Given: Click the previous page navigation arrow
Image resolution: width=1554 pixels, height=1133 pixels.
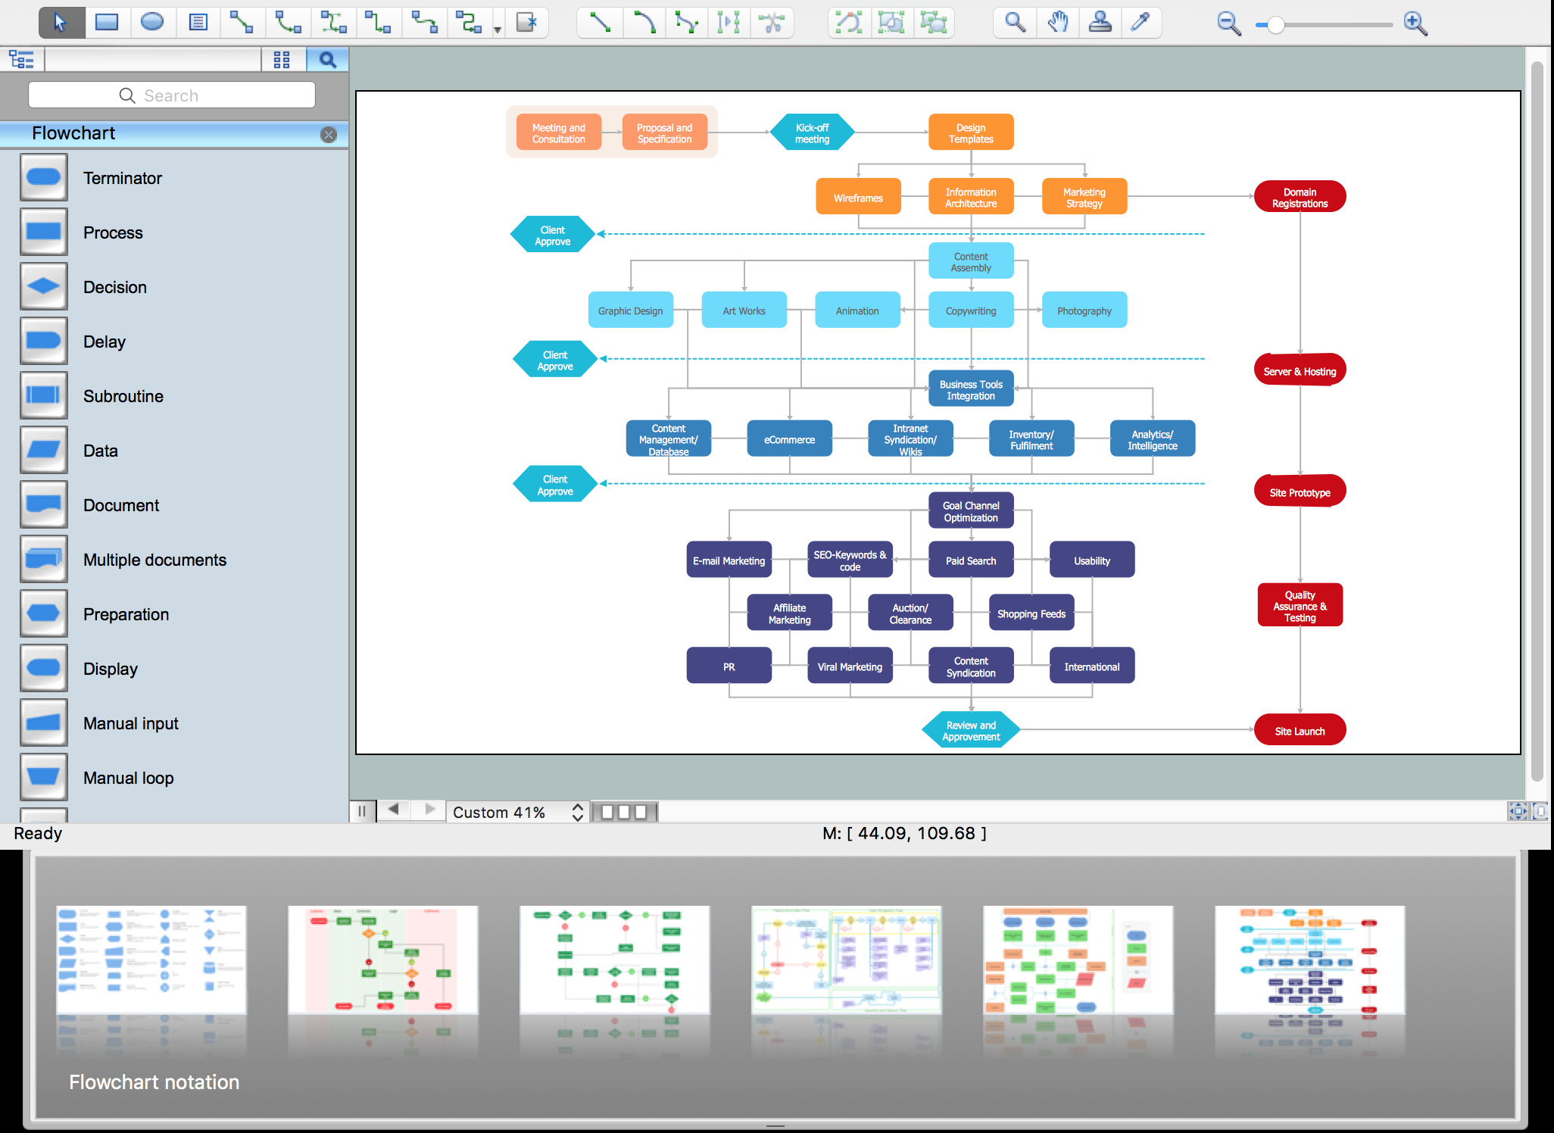Looking at the screenshot, I should click(393, 810).
